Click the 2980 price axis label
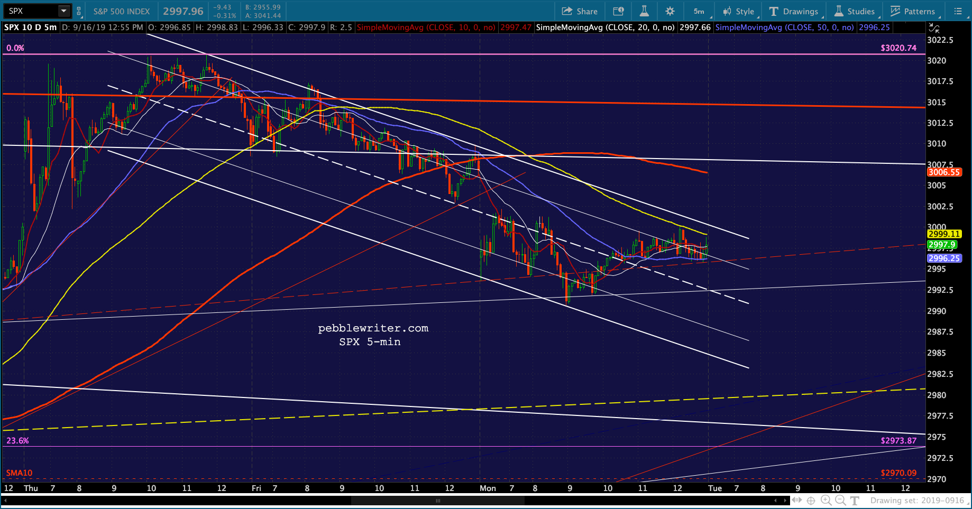The image size is (972, 509). pos(936,395)
